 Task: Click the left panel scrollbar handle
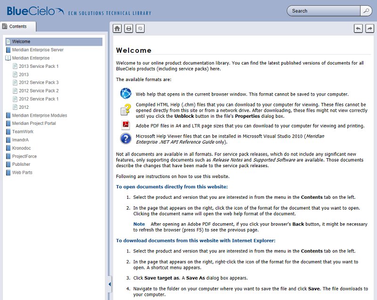[108, 284]
